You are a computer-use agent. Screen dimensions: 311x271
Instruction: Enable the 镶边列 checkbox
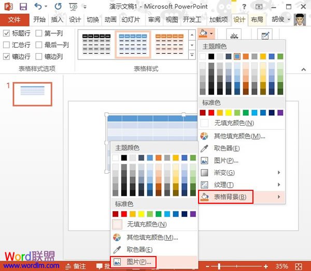click(x=39, y=56)
